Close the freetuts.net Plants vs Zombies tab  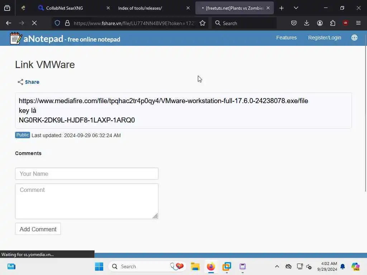tap(268, 8)
